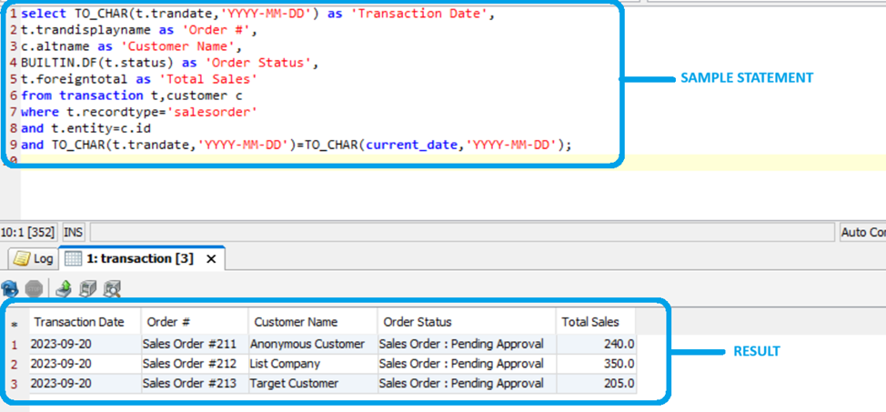Click cell 'Target Customer'
This screenshot has height=412, width=886.
click(313, 384)
